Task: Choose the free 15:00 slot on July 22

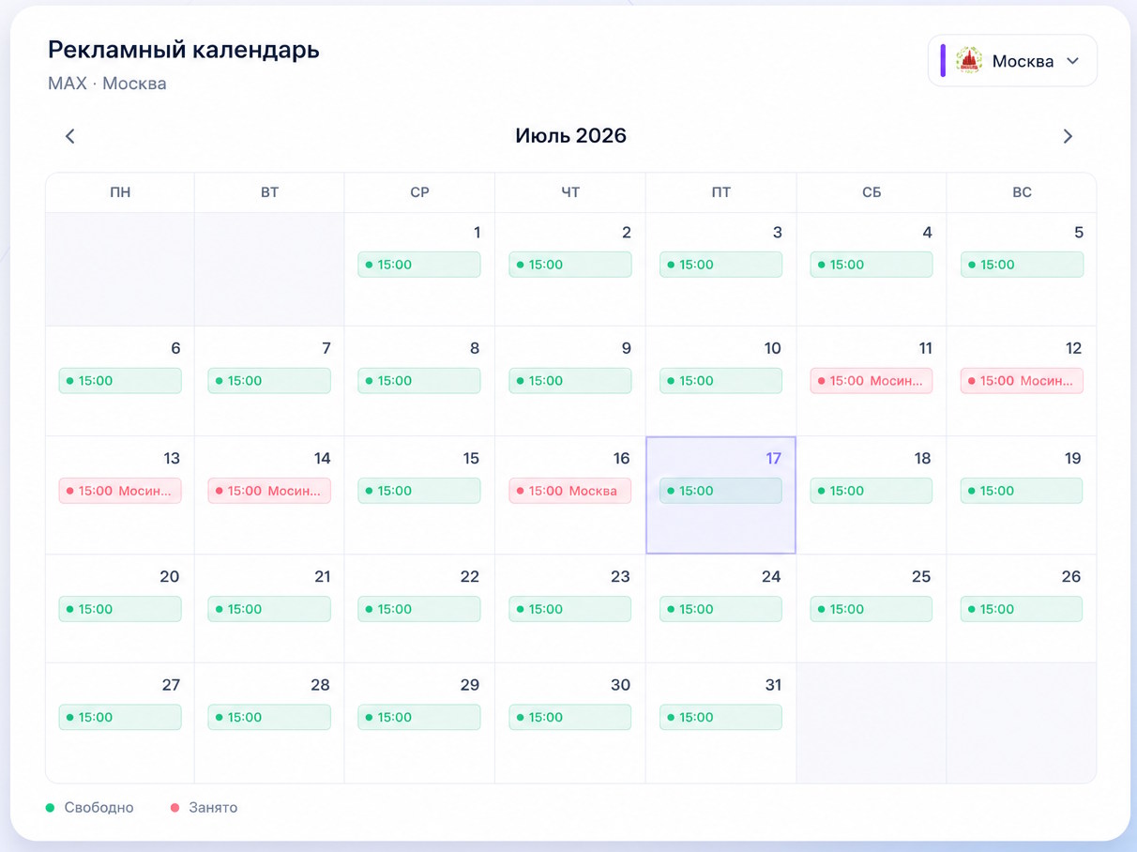Action: pos(419,609)
